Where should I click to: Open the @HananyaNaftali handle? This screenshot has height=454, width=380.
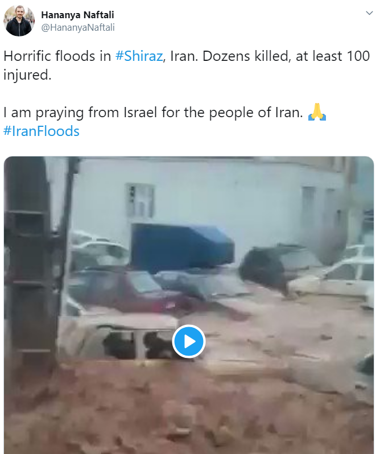point(78,27)
